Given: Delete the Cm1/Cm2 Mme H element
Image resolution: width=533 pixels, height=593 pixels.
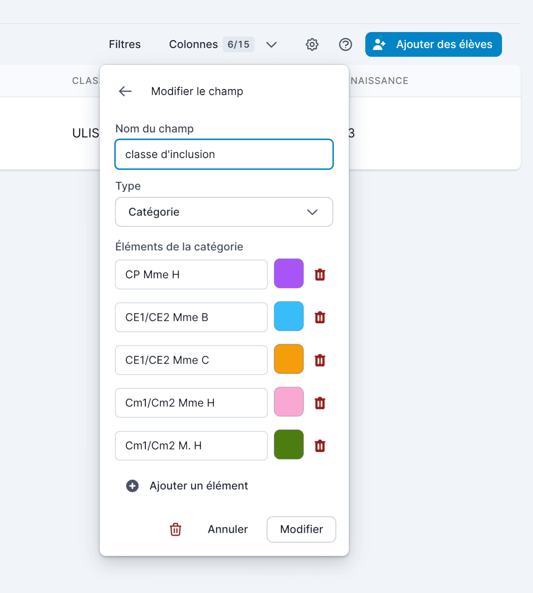Looking at the screenshot, I should pyautogui.click(x=320, y=403).
